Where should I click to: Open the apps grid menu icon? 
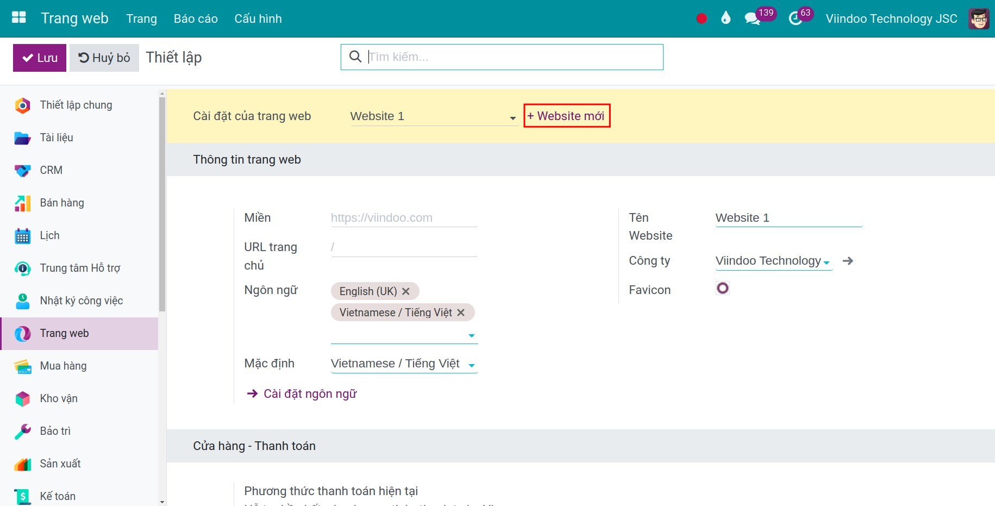[19, 18]
